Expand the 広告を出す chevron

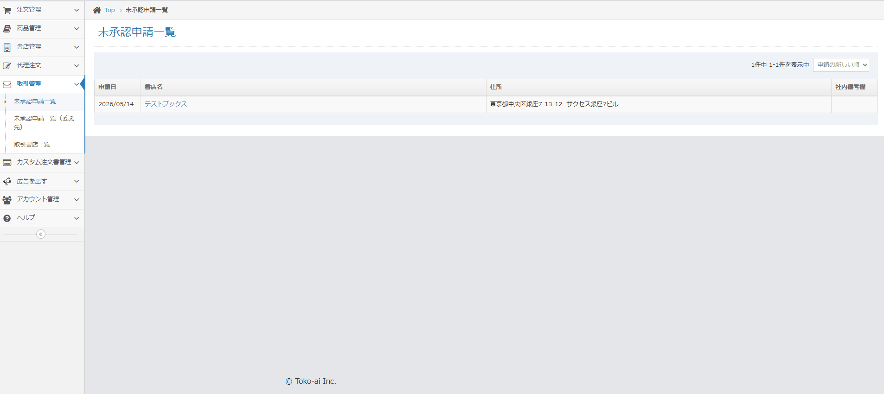[77, 181]
